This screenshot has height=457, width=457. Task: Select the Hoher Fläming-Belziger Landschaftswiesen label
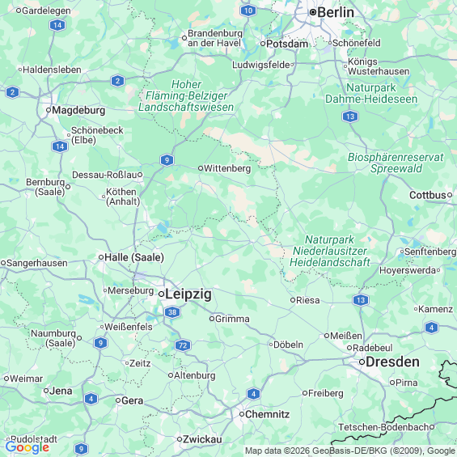186,95
